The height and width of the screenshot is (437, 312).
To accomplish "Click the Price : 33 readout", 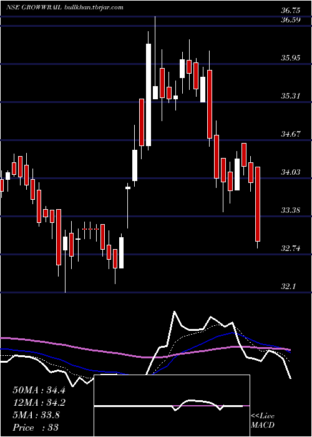I will (36, 428).
